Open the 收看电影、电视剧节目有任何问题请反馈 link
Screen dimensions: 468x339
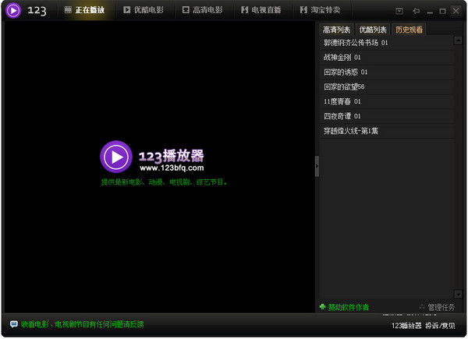point(83,324)
